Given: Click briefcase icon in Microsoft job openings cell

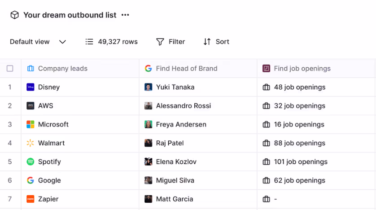Looking at the screenshot, I should click(266, 124).
